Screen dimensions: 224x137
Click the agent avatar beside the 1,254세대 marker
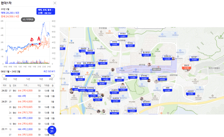173,58
